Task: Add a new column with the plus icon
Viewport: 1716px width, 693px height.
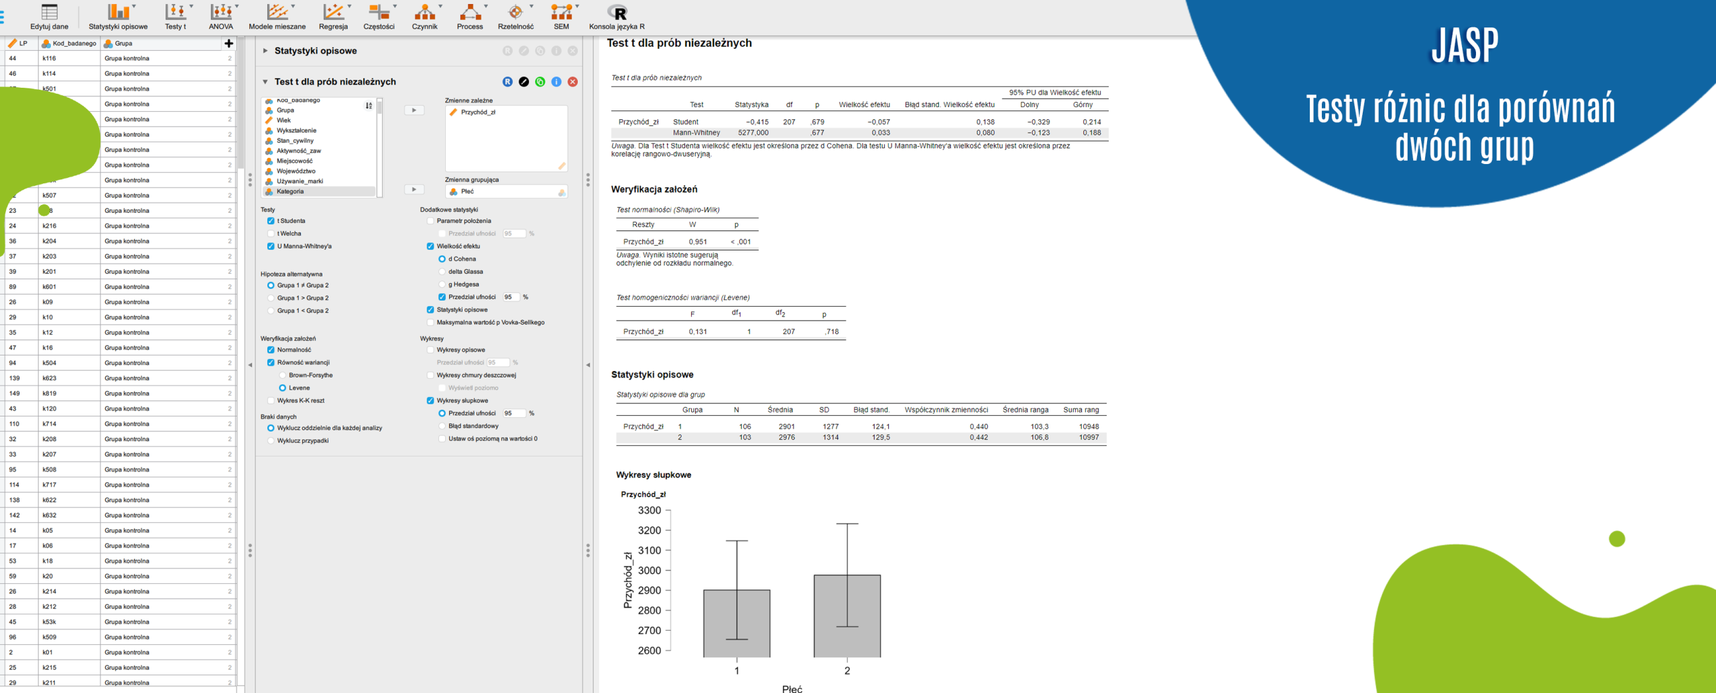Action: coord(229,44)
